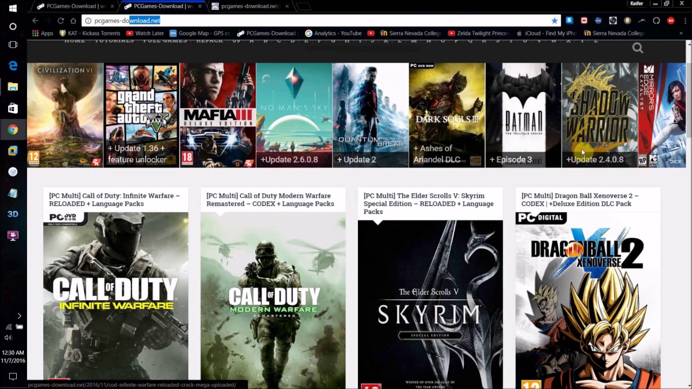692x389 pixels.
Task: Open File Explorer from the taskbar
Action: [13, 86]
